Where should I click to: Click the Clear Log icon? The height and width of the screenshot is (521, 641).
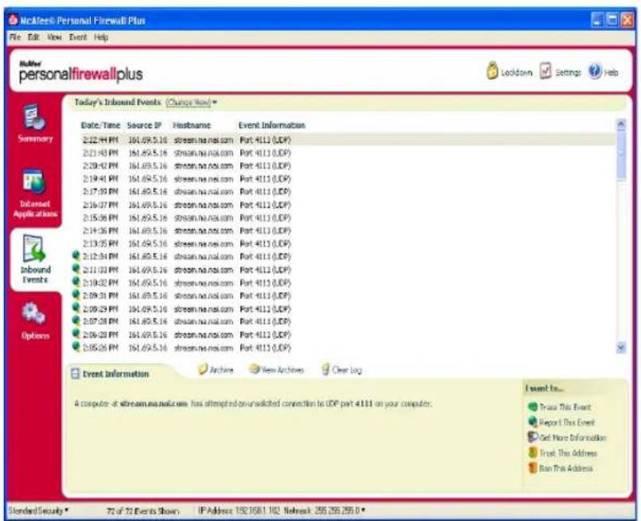(325, 369)
